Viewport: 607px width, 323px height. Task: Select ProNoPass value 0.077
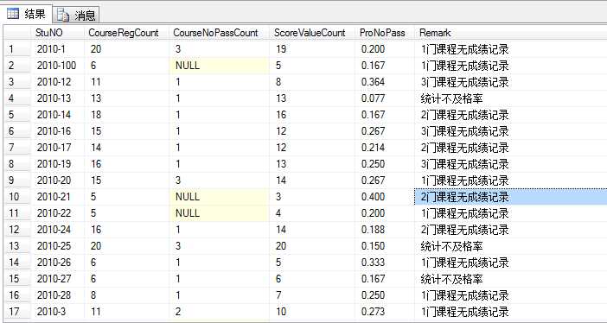click(385, 98)
